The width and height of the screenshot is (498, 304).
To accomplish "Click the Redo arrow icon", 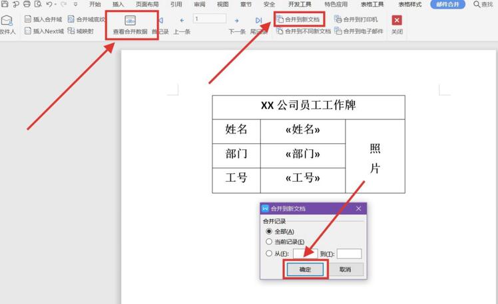I will [63, 4].
